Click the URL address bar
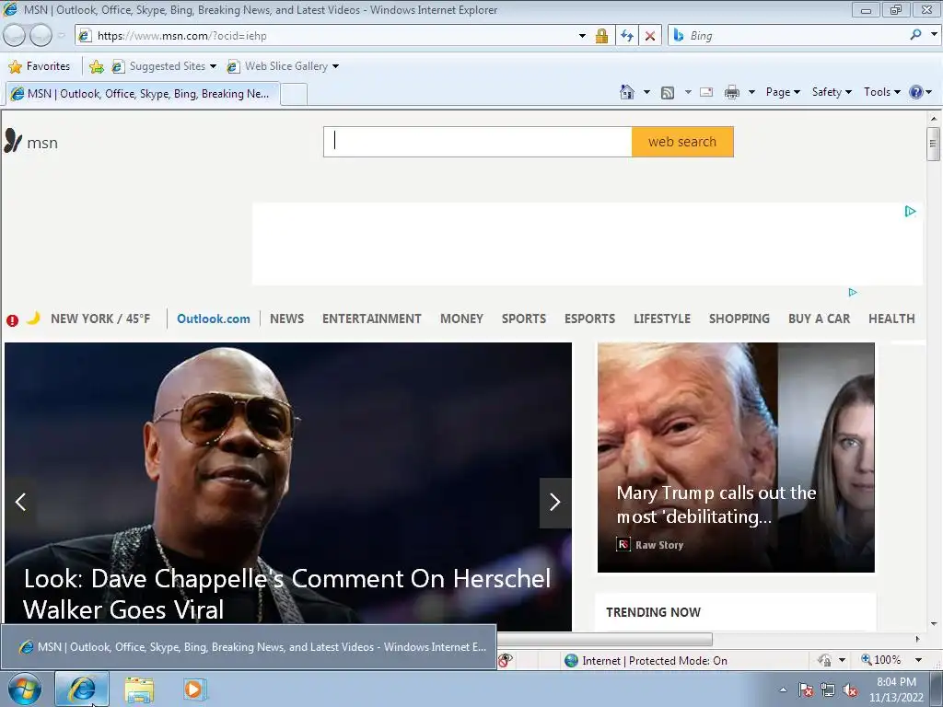Screen dimensions: 943x707 [x=335, y=36]
